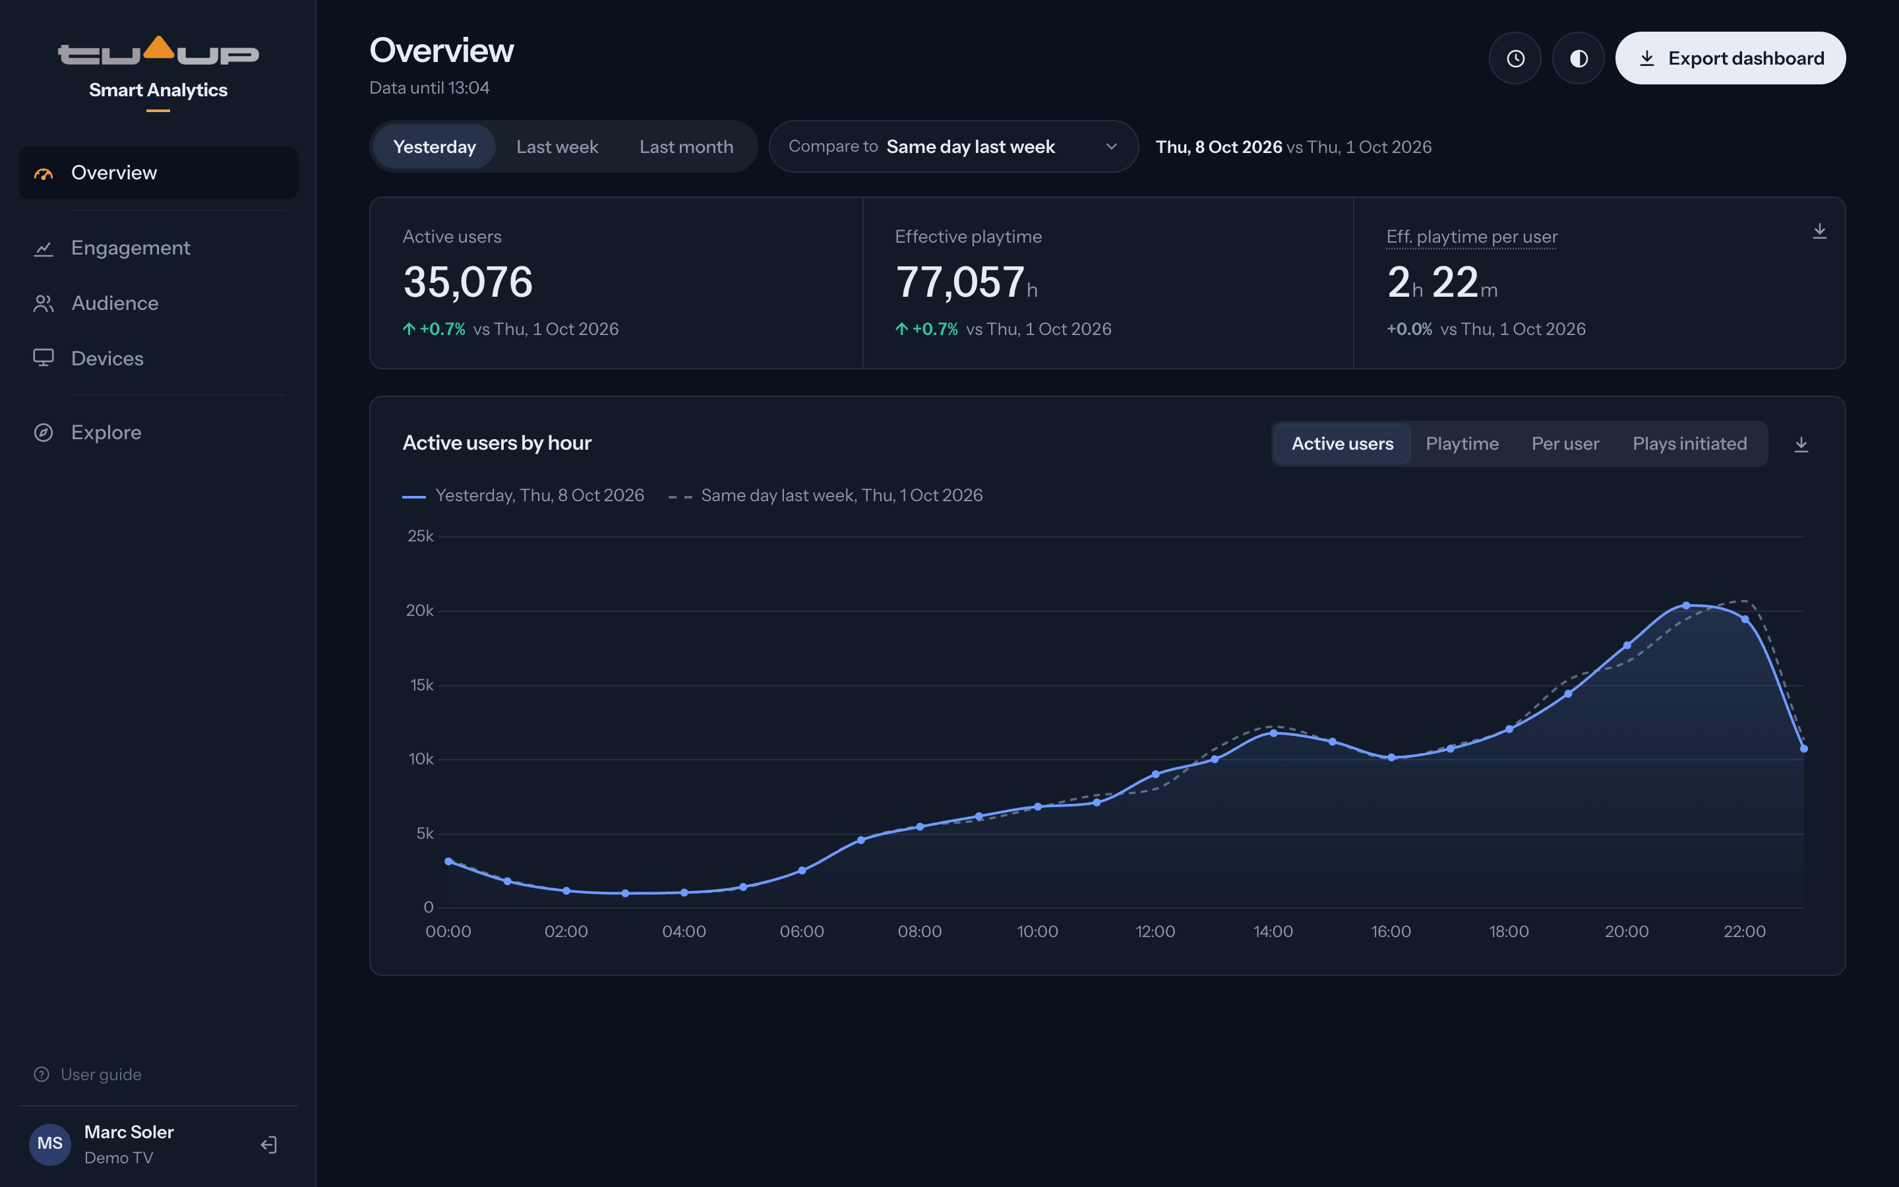The height and width of the screenshot is (1187, 1899).
Task: Click the Data until 13:04 text
Action: point(429,88)
